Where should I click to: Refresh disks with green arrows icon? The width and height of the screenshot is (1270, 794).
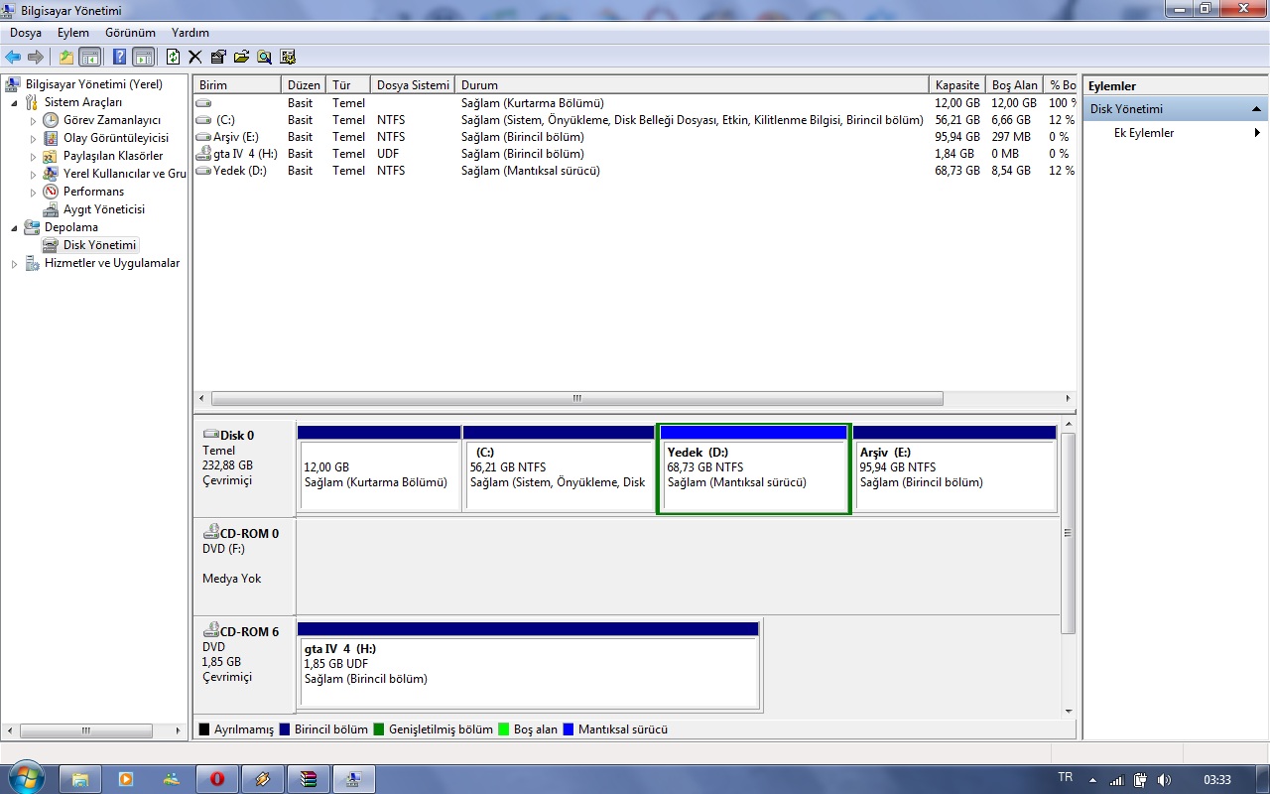point(174,57)
